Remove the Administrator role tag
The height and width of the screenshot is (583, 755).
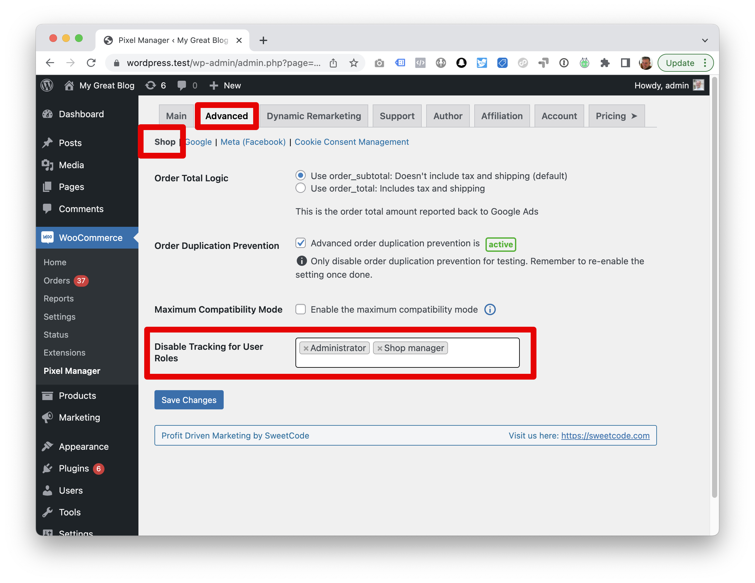306,348
